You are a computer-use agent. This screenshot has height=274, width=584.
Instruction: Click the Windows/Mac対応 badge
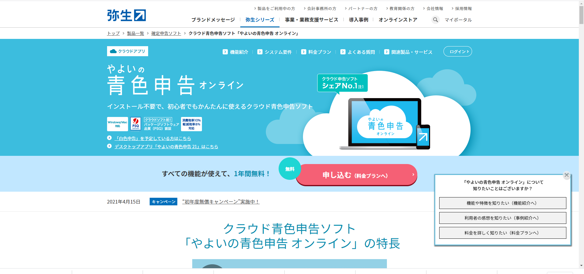tap(117, 124)
